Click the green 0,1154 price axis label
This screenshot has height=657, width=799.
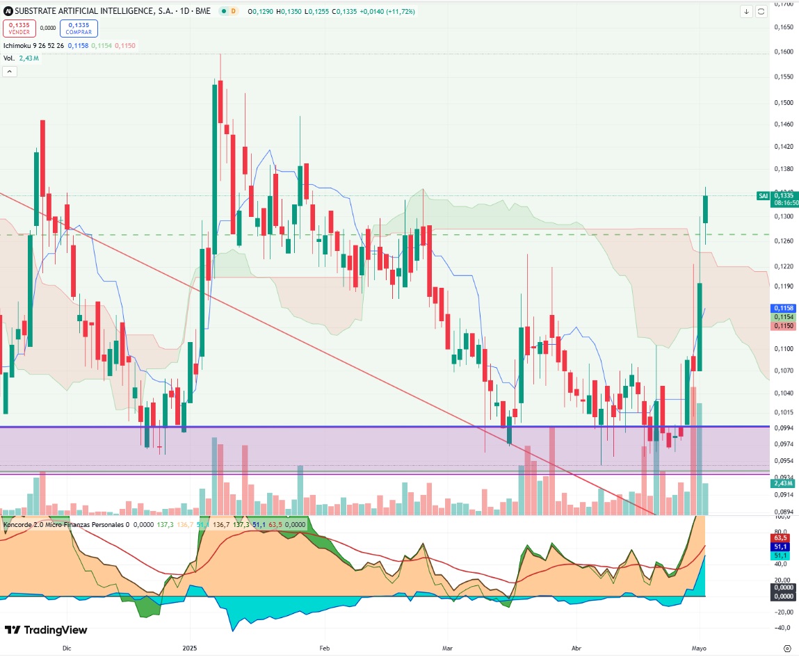[x=784, y=317]
